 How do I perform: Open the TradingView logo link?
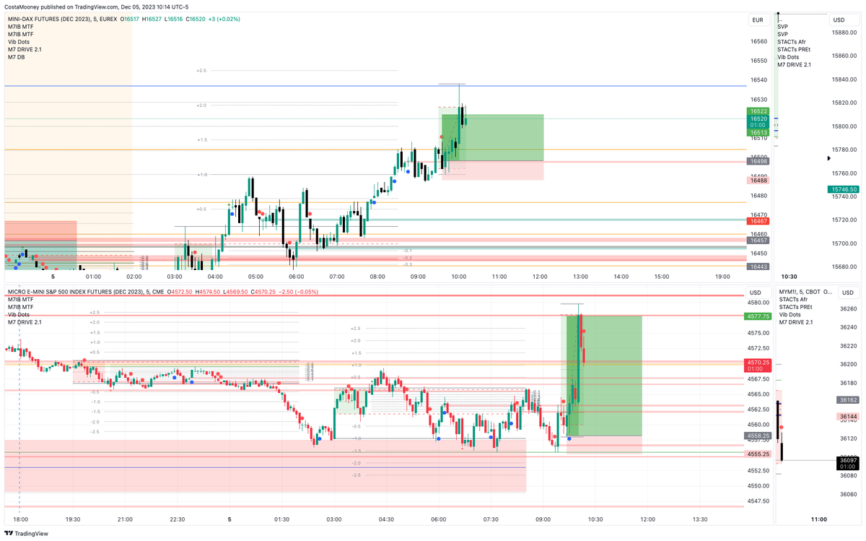(25, 534)
